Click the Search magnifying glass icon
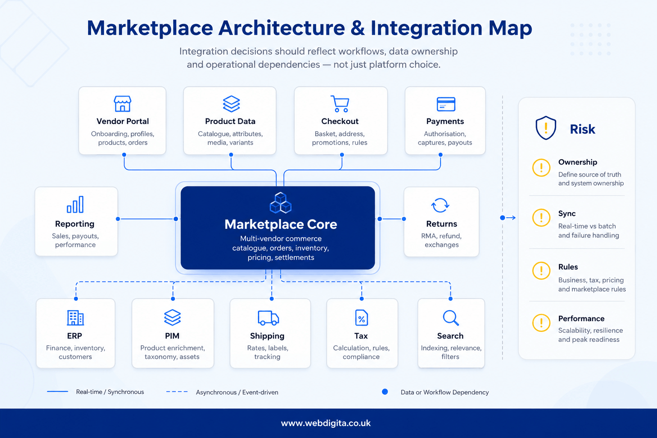 [451, 318]
